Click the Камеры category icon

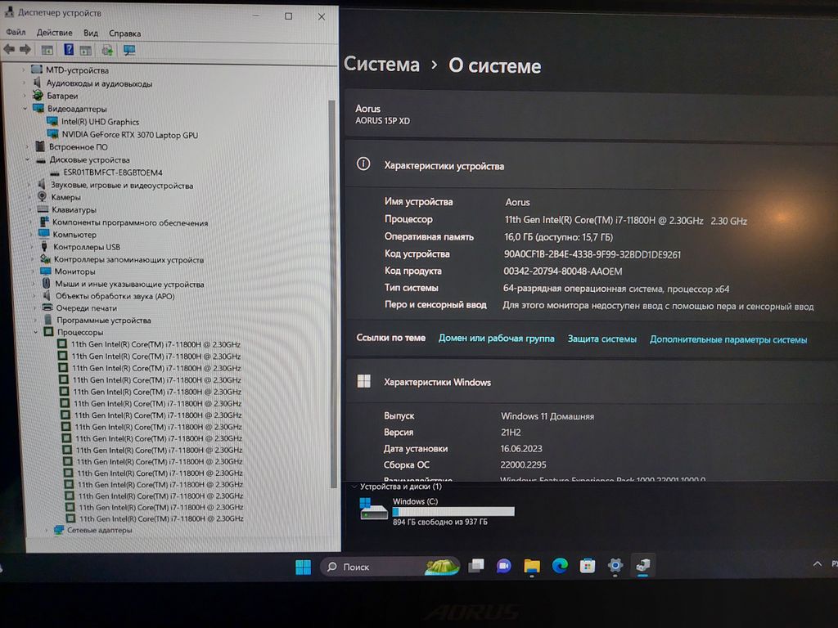[43, 197]
